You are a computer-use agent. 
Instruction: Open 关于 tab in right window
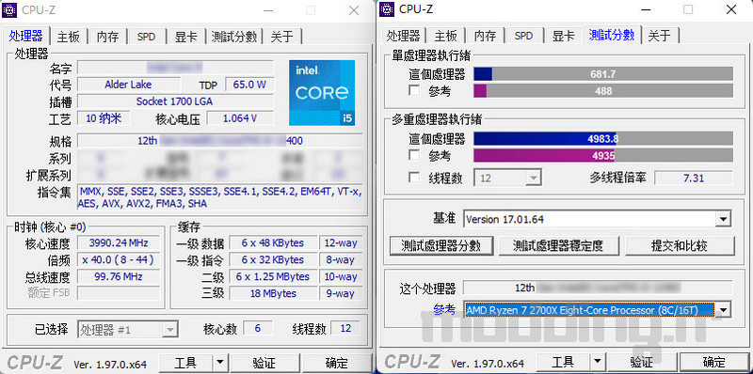660,36
